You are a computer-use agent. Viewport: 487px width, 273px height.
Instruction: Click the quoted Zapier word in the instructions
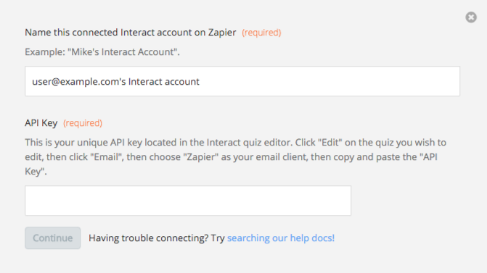pos(201,157)
